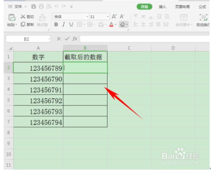Click the 自动换行 wrap text icon
The image size is (211, 170).
[x=203, y=17]
